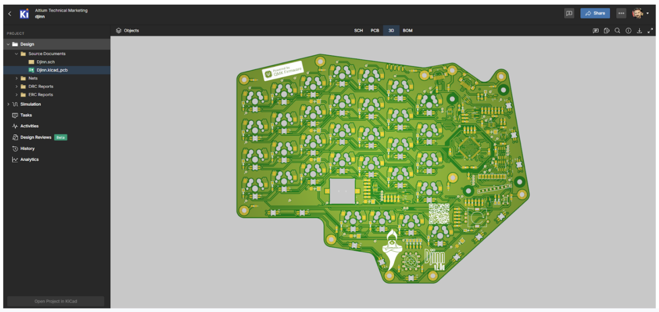
Task: Switch to the SCH tab
Action: tap(358, 30)
